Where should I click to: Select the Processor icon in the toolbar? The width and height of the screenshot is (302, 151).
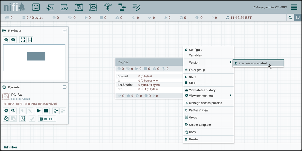(x=36, y=7)
